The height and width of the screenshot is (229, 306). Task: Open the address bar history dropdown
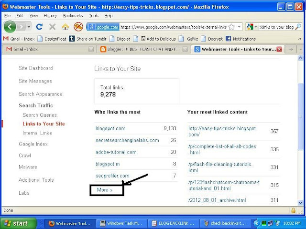239,27
